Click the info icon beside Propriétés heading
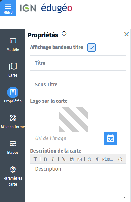This screenshot has width=131, height=202. (64, 34)
